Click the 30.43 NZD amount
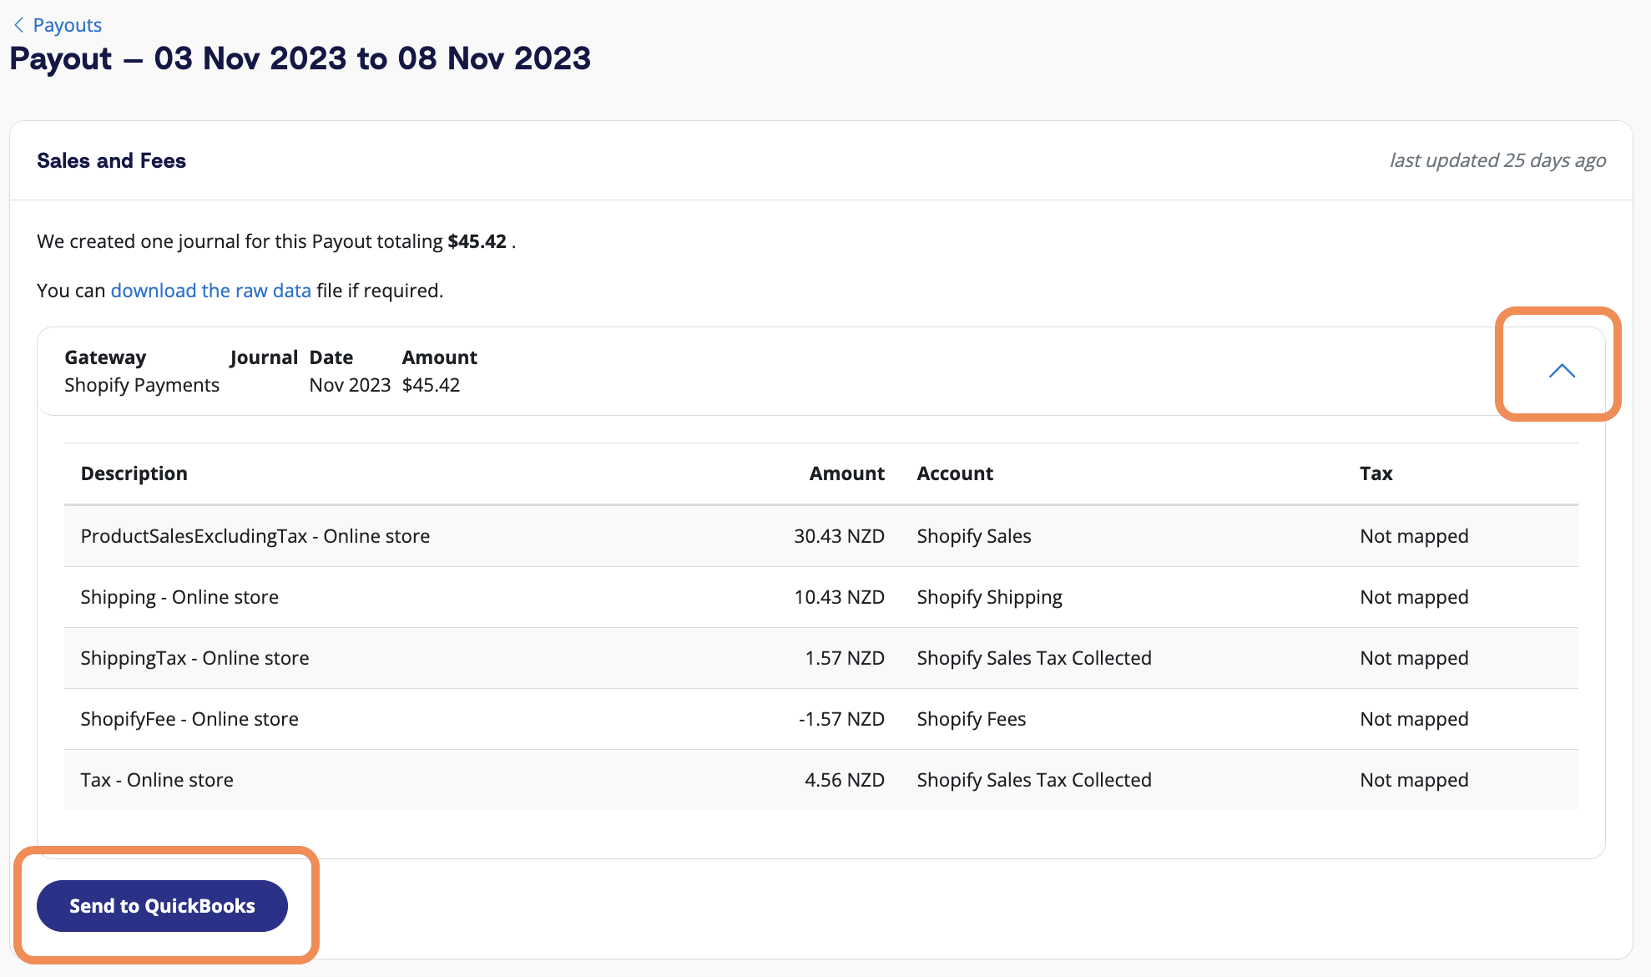 (x=839, y=536)
